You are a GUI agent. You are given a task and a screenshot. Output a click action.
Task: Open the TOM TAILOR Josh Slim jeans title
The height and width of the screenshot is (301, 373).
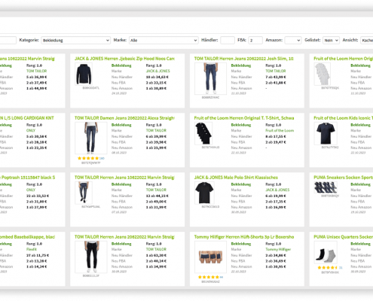point(243,59)
